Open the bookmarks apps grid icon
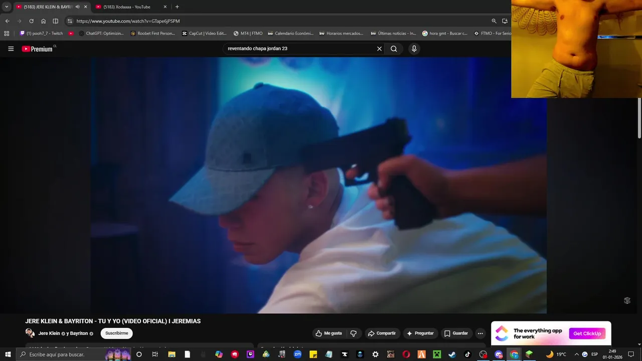 click(x=7, y=34)
